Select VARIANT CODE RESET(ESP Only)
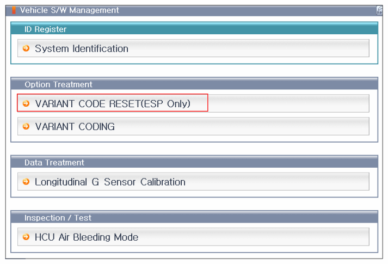Image resolution: width=388 pixels, height=264 pixels. pyautogui.click(x=113, y=103)
